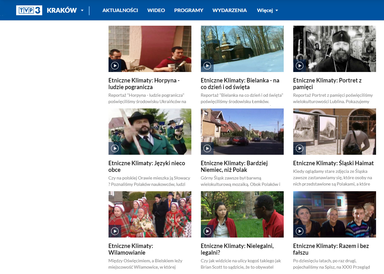Viewport: 384px width, 274px height.
Task: Open the Więcej dropdown menu
Action: point(267,10)
